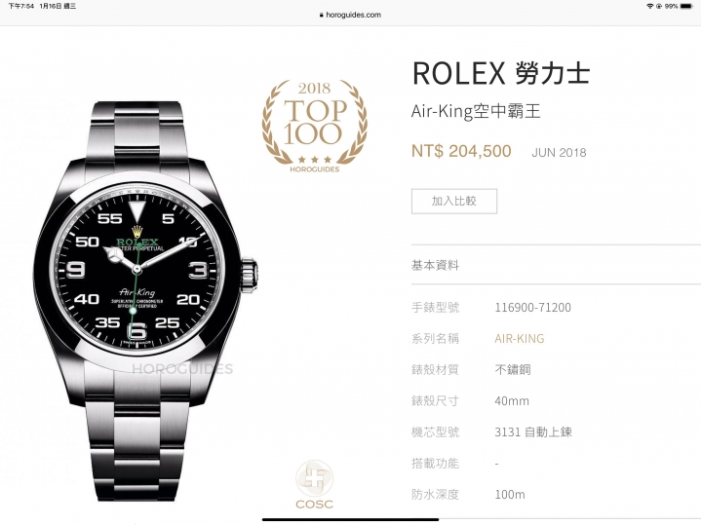The height and width of the screenshot is (525, 702).
Task: Click the lock icon beside horoguides.com
Action: coord(321,15)
